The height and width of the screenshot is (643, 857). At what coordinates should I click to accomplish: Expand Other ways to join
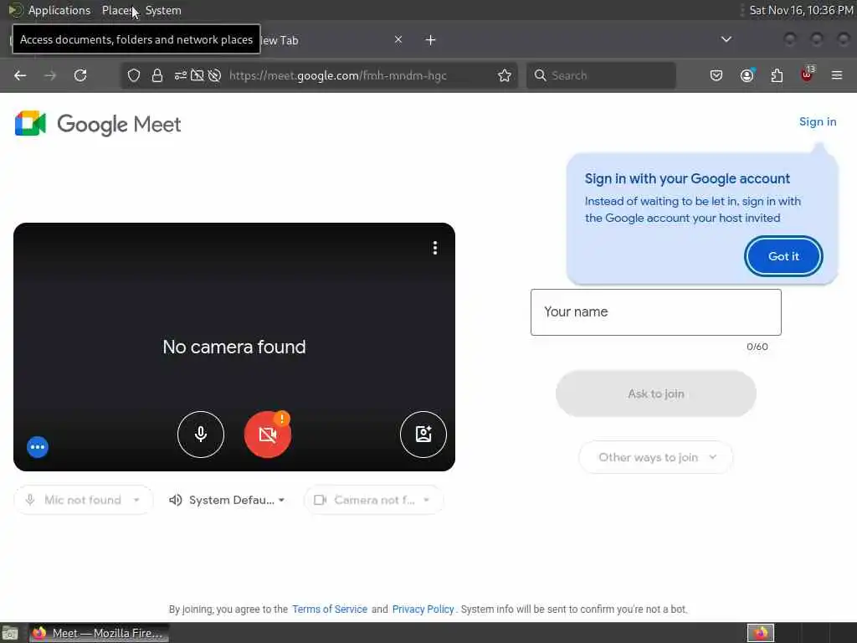point(656,457)
